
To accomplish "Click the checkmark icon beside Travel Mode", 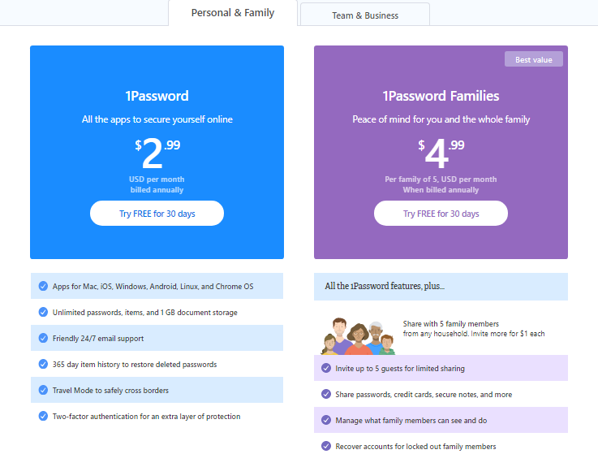I will click(x=43, y=390).
